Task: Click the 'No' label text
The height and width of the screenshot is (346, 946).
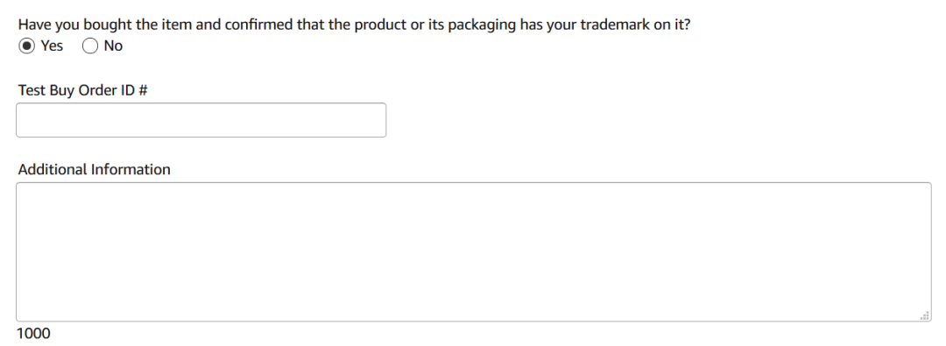Action: click(x=113, y=46)
